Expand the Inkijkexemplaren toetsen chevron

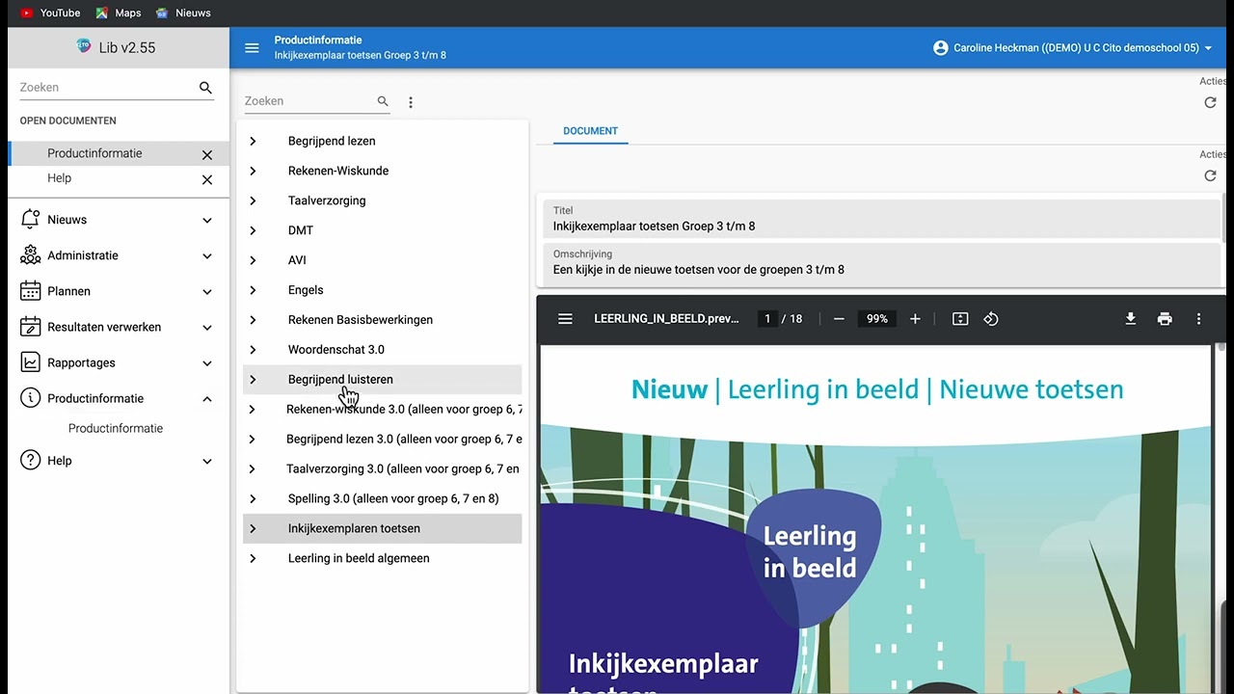click(253, 528)
